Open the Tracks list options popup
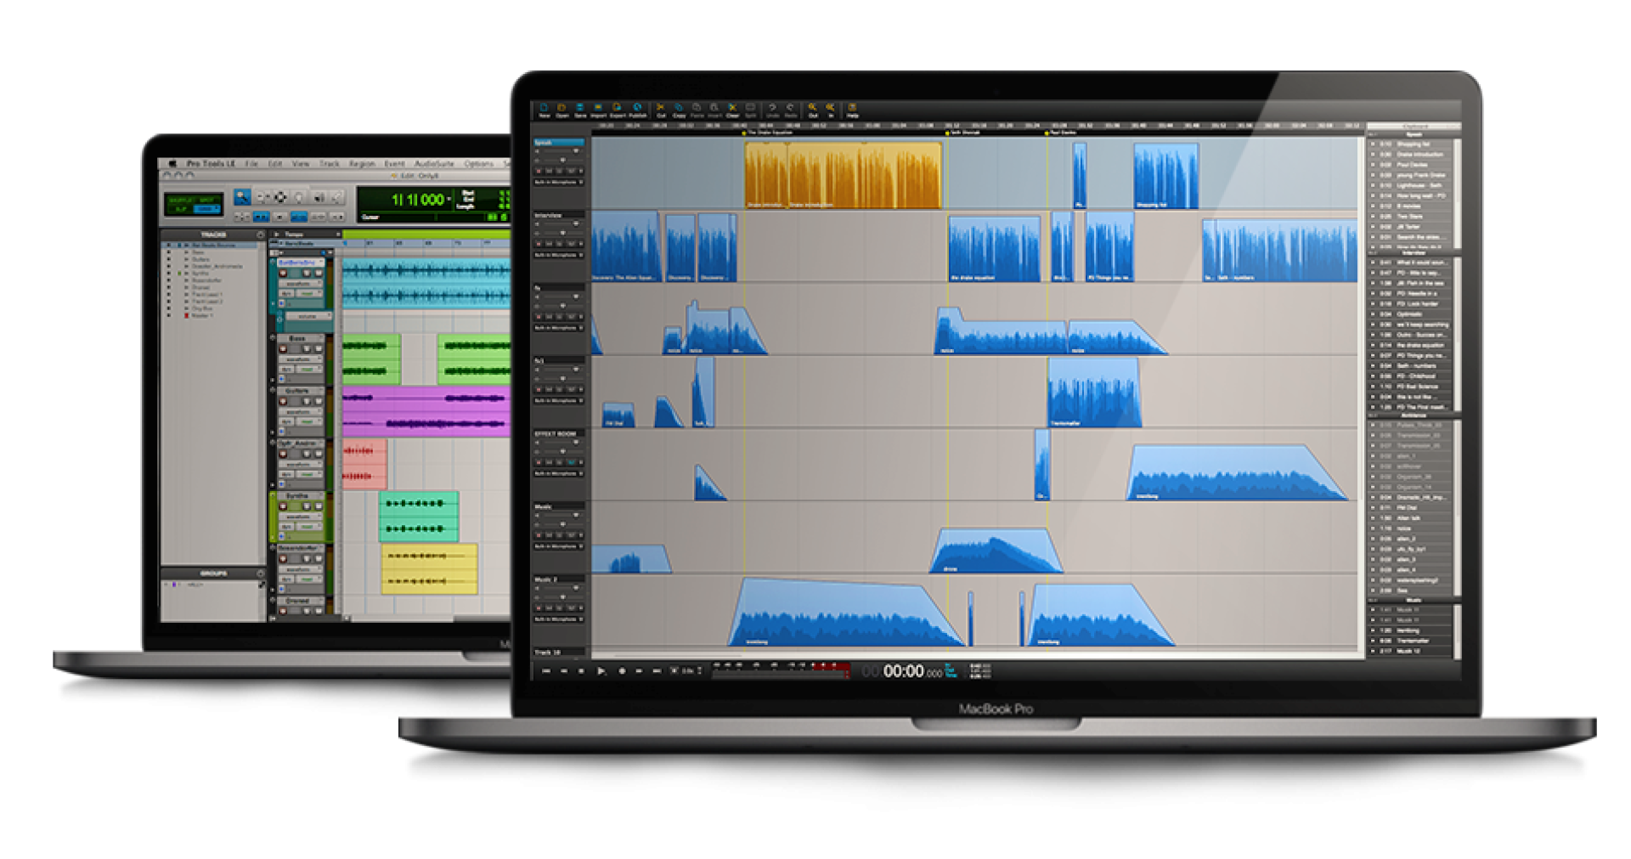This screenshot has height=859, width=1631. (x=260, y=235)
